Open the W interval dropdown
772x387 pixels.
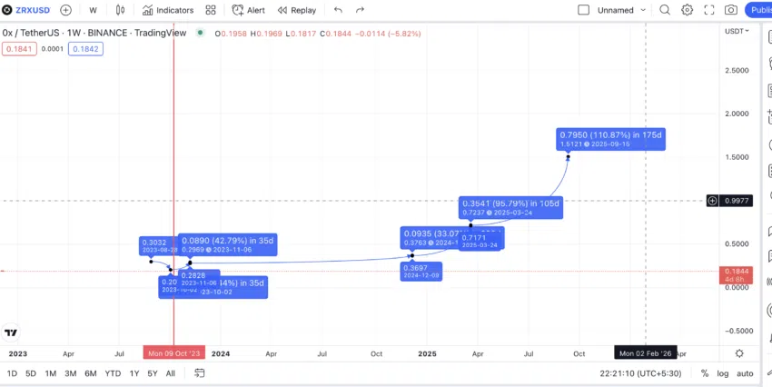tap(93, 10)
